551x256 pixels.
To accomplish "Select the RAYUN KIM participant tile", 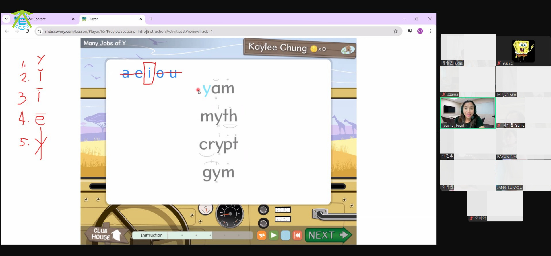I will 523,144.
